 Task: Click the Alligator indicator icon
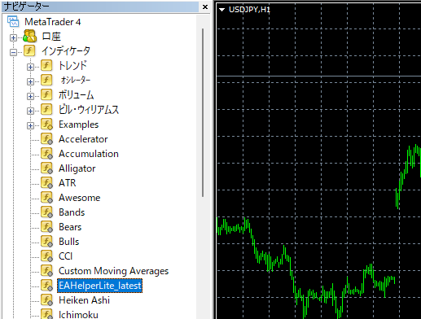coord(46,168)
